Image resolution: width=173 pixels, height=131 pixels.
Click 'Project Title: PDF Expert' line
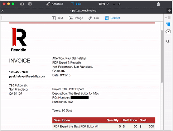[68, 89]
